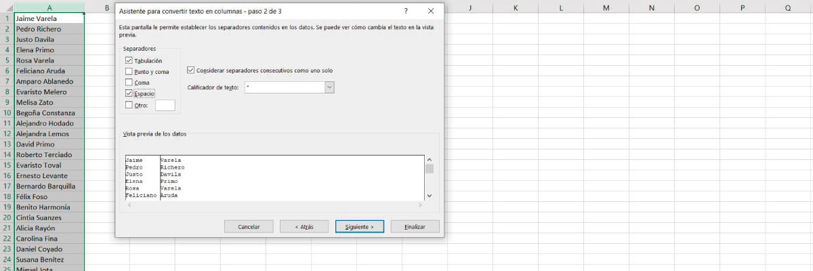Image resolution: width=813 pixels, height=271 pixels.
Task: Click Siguiente to continue to next step
Action: (359, 226)
